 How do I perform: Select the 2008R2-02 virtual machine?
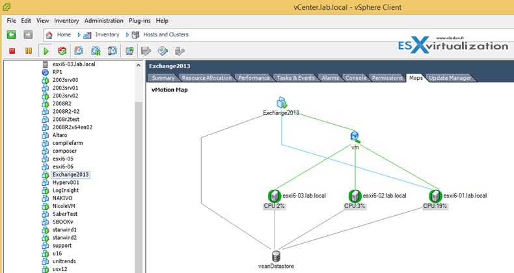[x=66, y=111]
